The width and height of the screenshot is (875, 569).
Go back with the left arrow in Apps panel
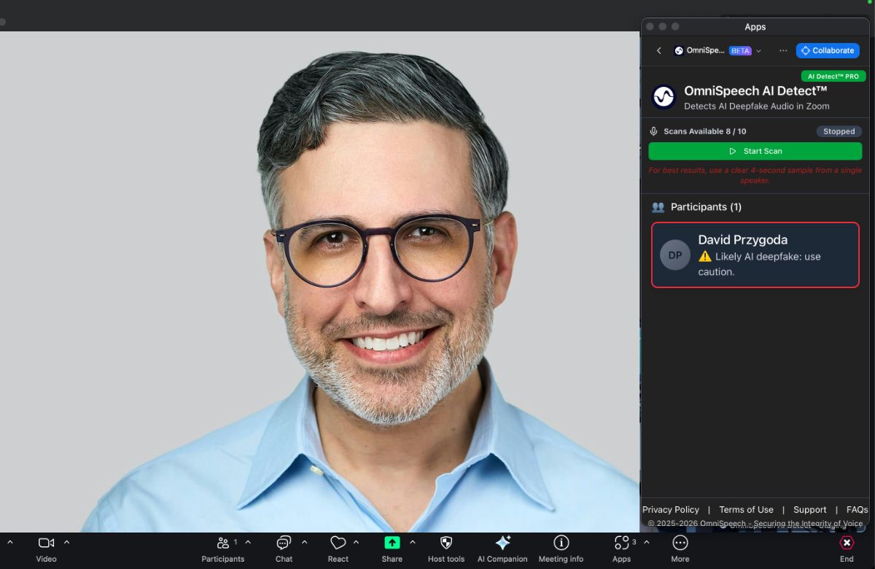tap(659, 50)
